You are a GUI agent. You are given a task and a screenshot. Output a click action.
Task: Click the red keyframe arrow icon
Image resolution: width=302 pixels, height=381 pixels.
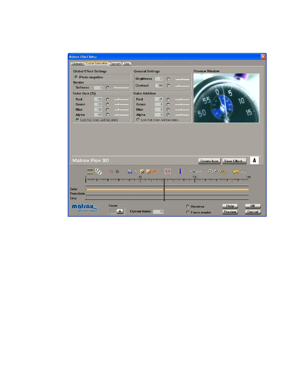tap(111, 172)
